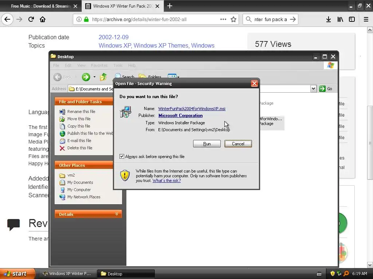Switch to Desktop taskbar item
The image size is (373, 279).
pos(126,274)
